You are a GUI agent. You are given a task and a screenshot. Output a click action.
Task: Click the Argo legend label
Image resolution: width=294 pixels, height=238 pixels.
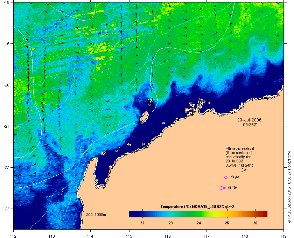235,176
